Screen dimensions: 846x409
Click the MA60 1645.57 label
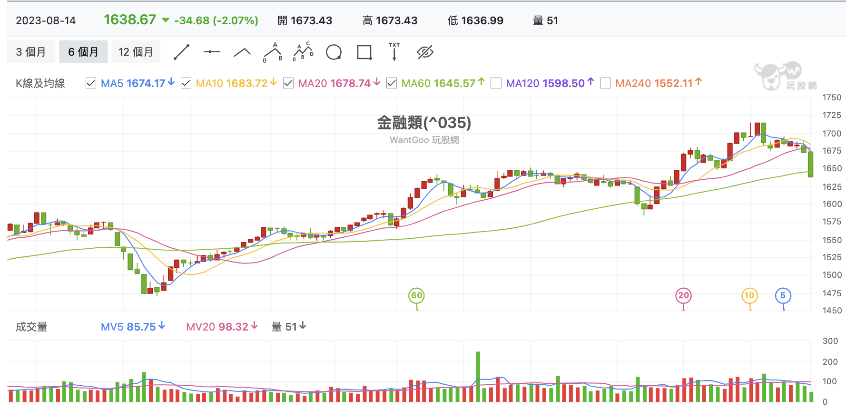(443, 83)
